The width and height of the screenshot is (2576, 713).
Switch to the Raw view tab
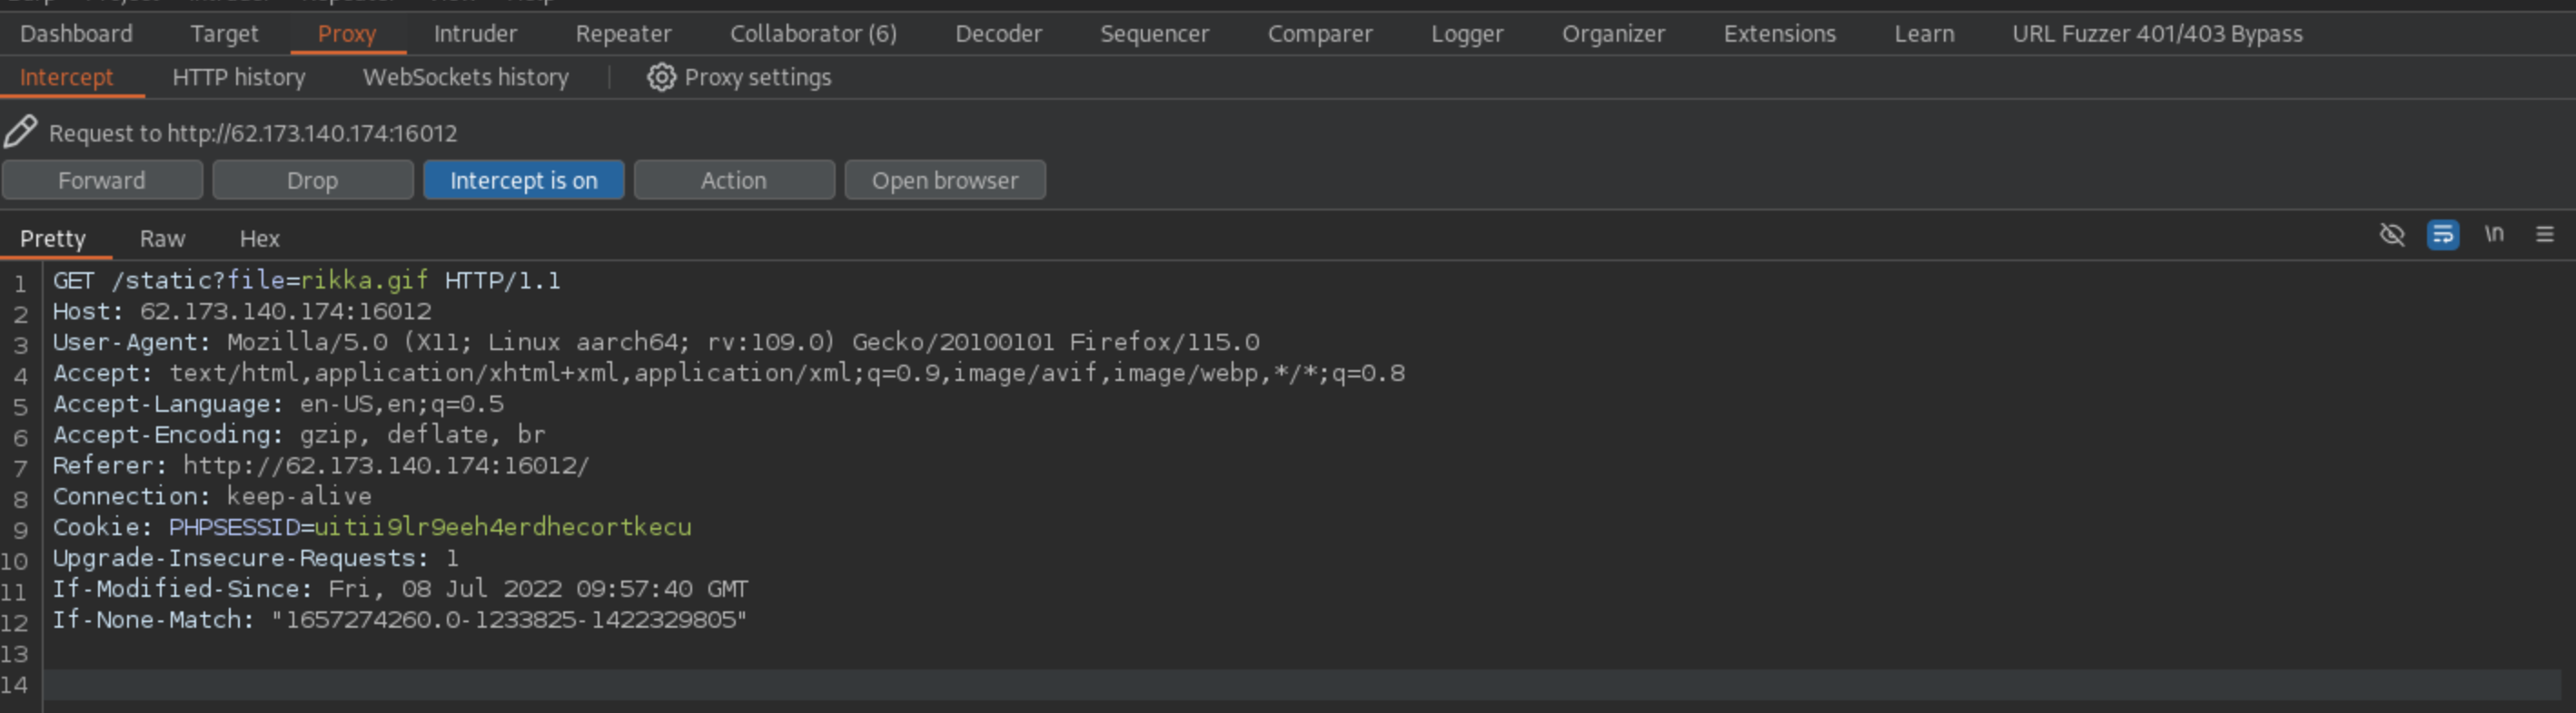pyautogui.click(x=162, y=239)
